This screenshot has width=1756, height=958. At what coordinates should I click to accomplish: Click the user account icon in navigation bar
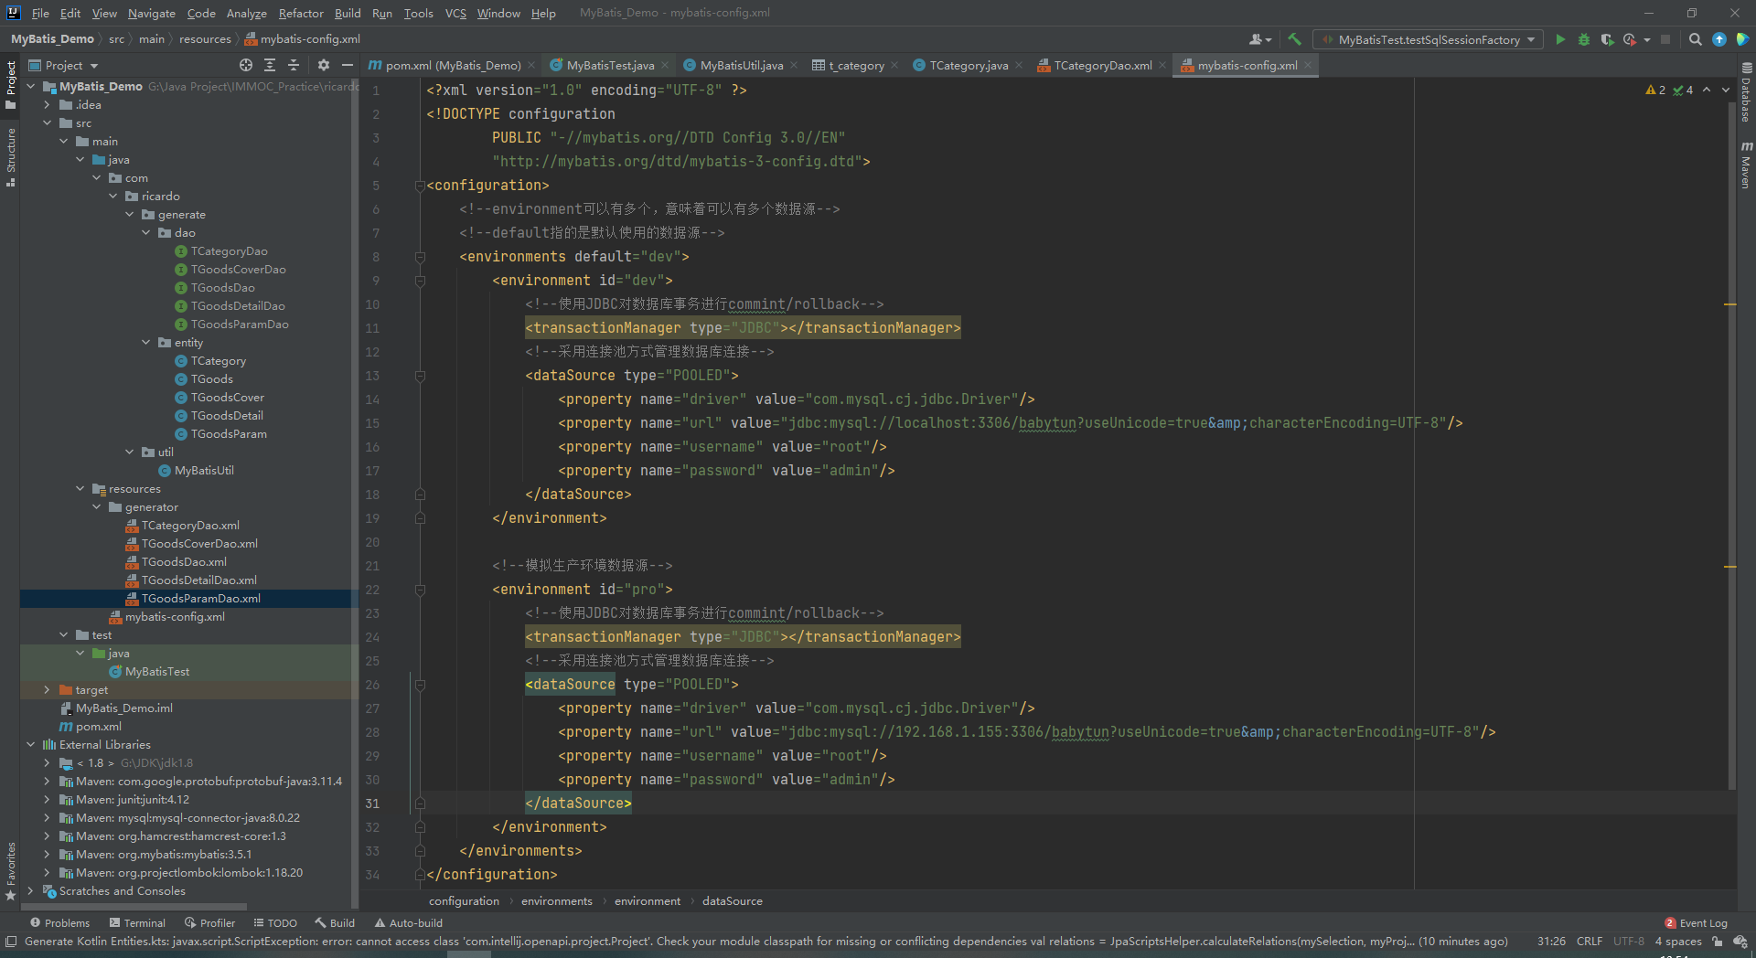tap(1259, 39)
